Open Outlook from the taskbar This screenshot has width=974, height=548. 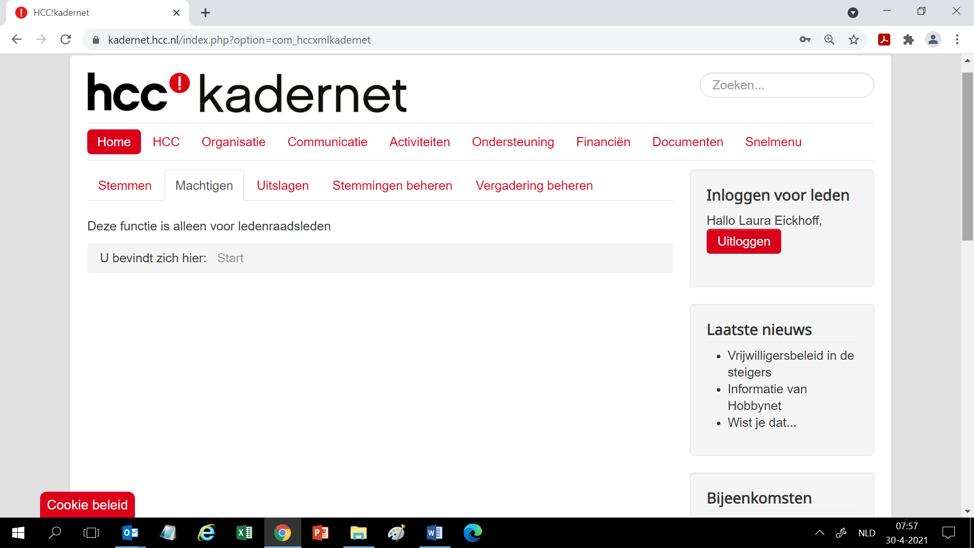(130, 533)
